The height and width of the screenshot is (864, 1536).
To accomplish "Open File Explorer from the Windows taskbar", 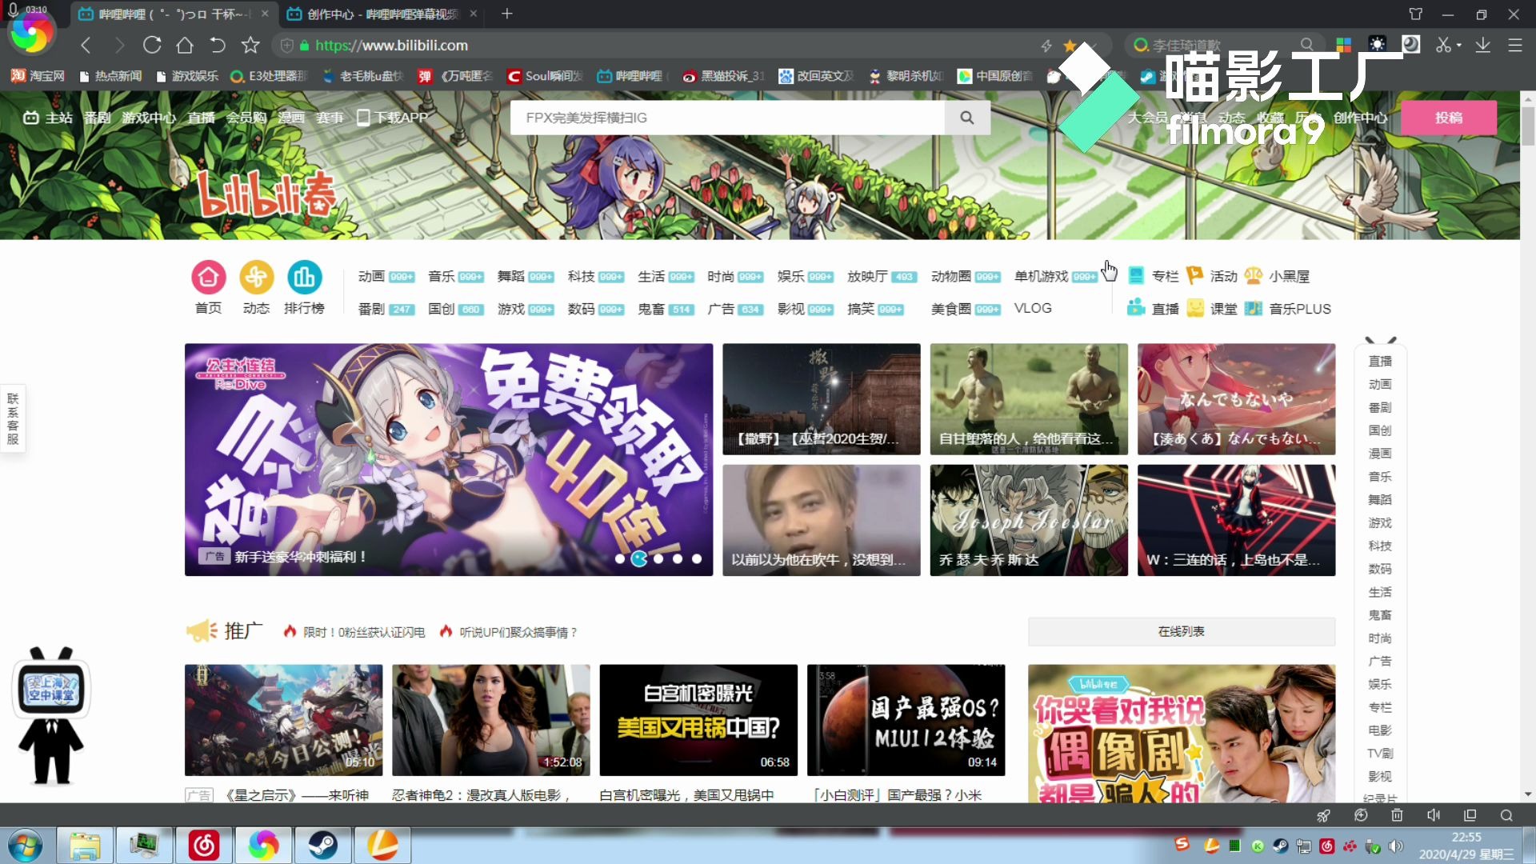I will 85,845.
